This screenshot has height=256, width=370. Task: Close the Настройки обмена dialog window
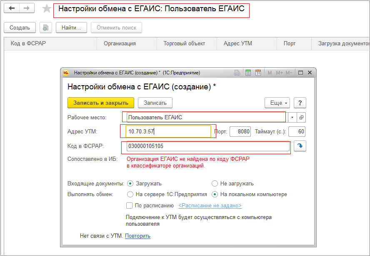(x=310, y=73)
